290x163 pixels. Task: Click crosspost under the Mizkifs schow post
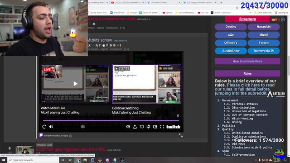pyautogui.click(x=116, y=49)
